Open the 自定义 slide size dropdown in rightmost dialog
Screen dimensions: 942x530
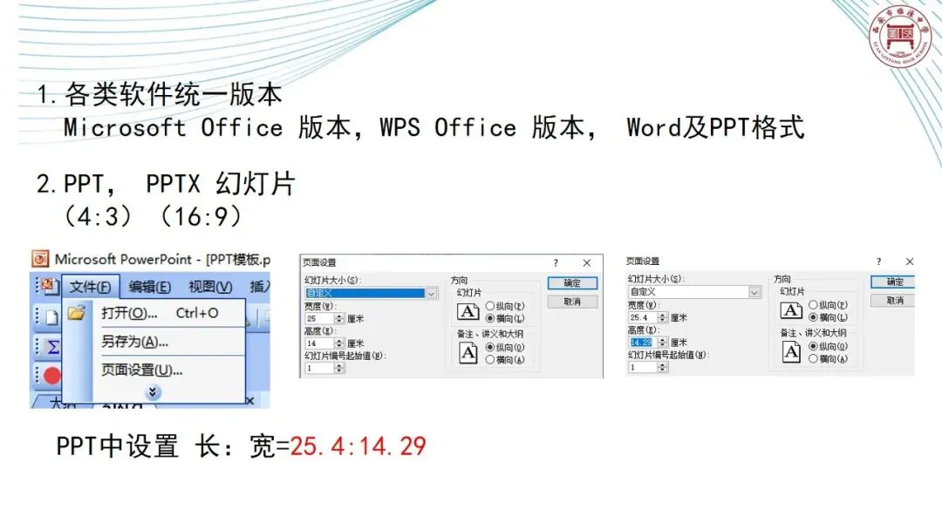[x=754, y=292]
